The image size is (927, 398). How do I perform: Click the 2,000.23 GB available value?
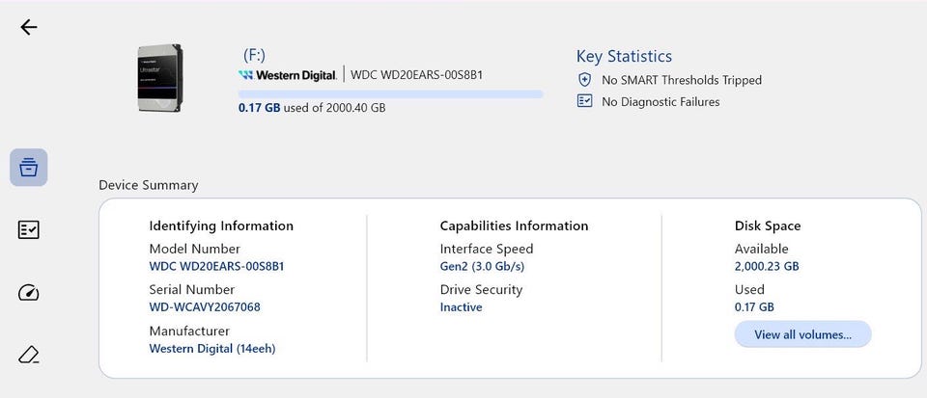click(767, 267)
